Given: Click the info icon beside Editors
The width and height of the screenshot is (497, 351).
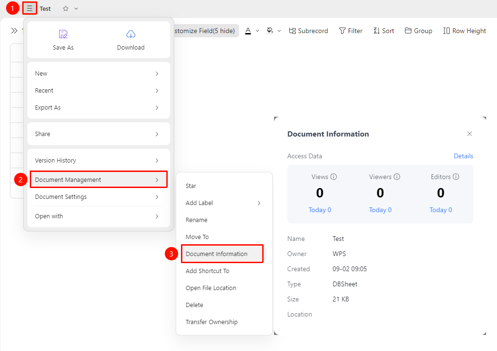Looking at the screenshot, I should click(x=456, y=177).
